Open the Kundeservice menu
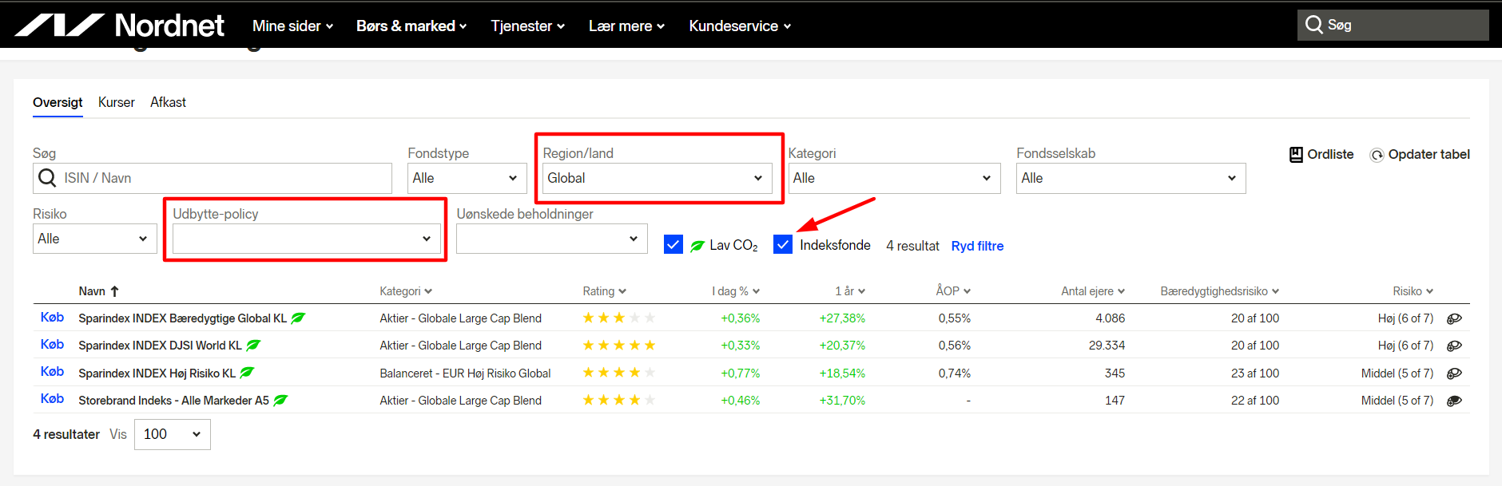Image resolution: width=1502 pixels, height=486 pixels. coord(741,26)
